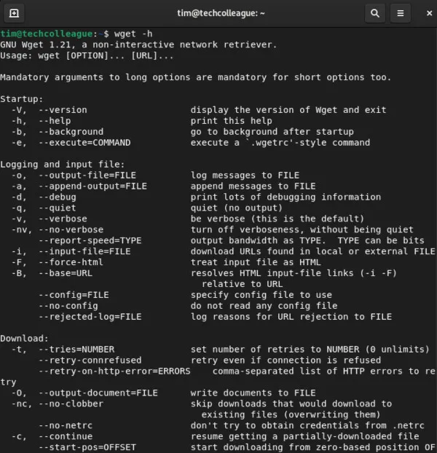Open the hamburger main menu
437x453 pixels.
[x=401, y=13]
